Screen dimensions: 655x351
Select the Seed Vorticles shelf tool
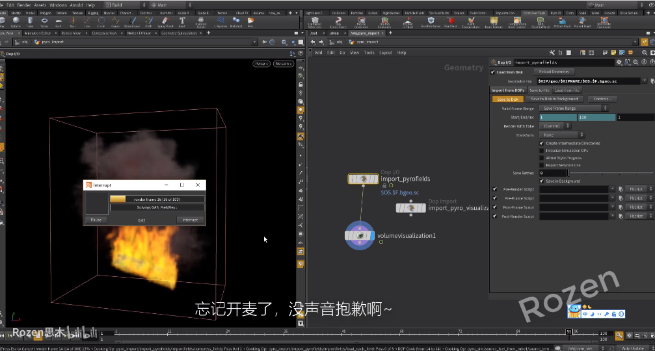[431, 22]
